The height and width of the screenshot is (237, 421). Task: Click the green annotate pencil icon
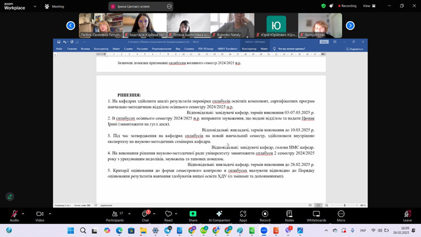pyautogui.click(x=10, y=197)
